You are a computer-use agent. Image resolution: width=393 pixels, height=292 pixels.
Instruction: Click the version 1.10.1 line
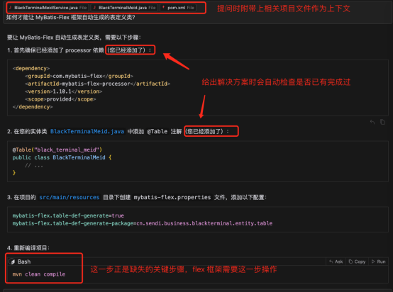[x=63, y=91]
